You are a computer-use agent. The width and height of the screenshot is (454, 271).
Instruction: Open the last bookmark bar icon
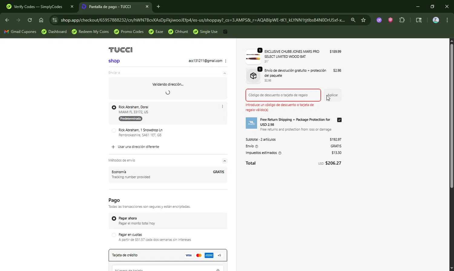225,32
